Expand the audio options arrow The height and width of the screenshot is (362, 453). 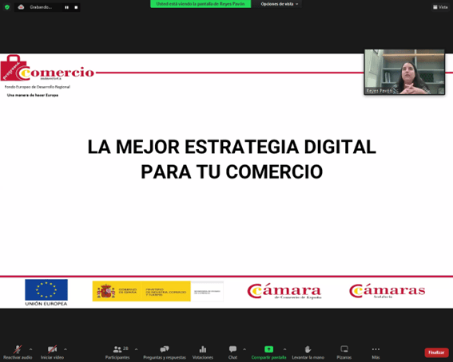[x=31, y=349]
